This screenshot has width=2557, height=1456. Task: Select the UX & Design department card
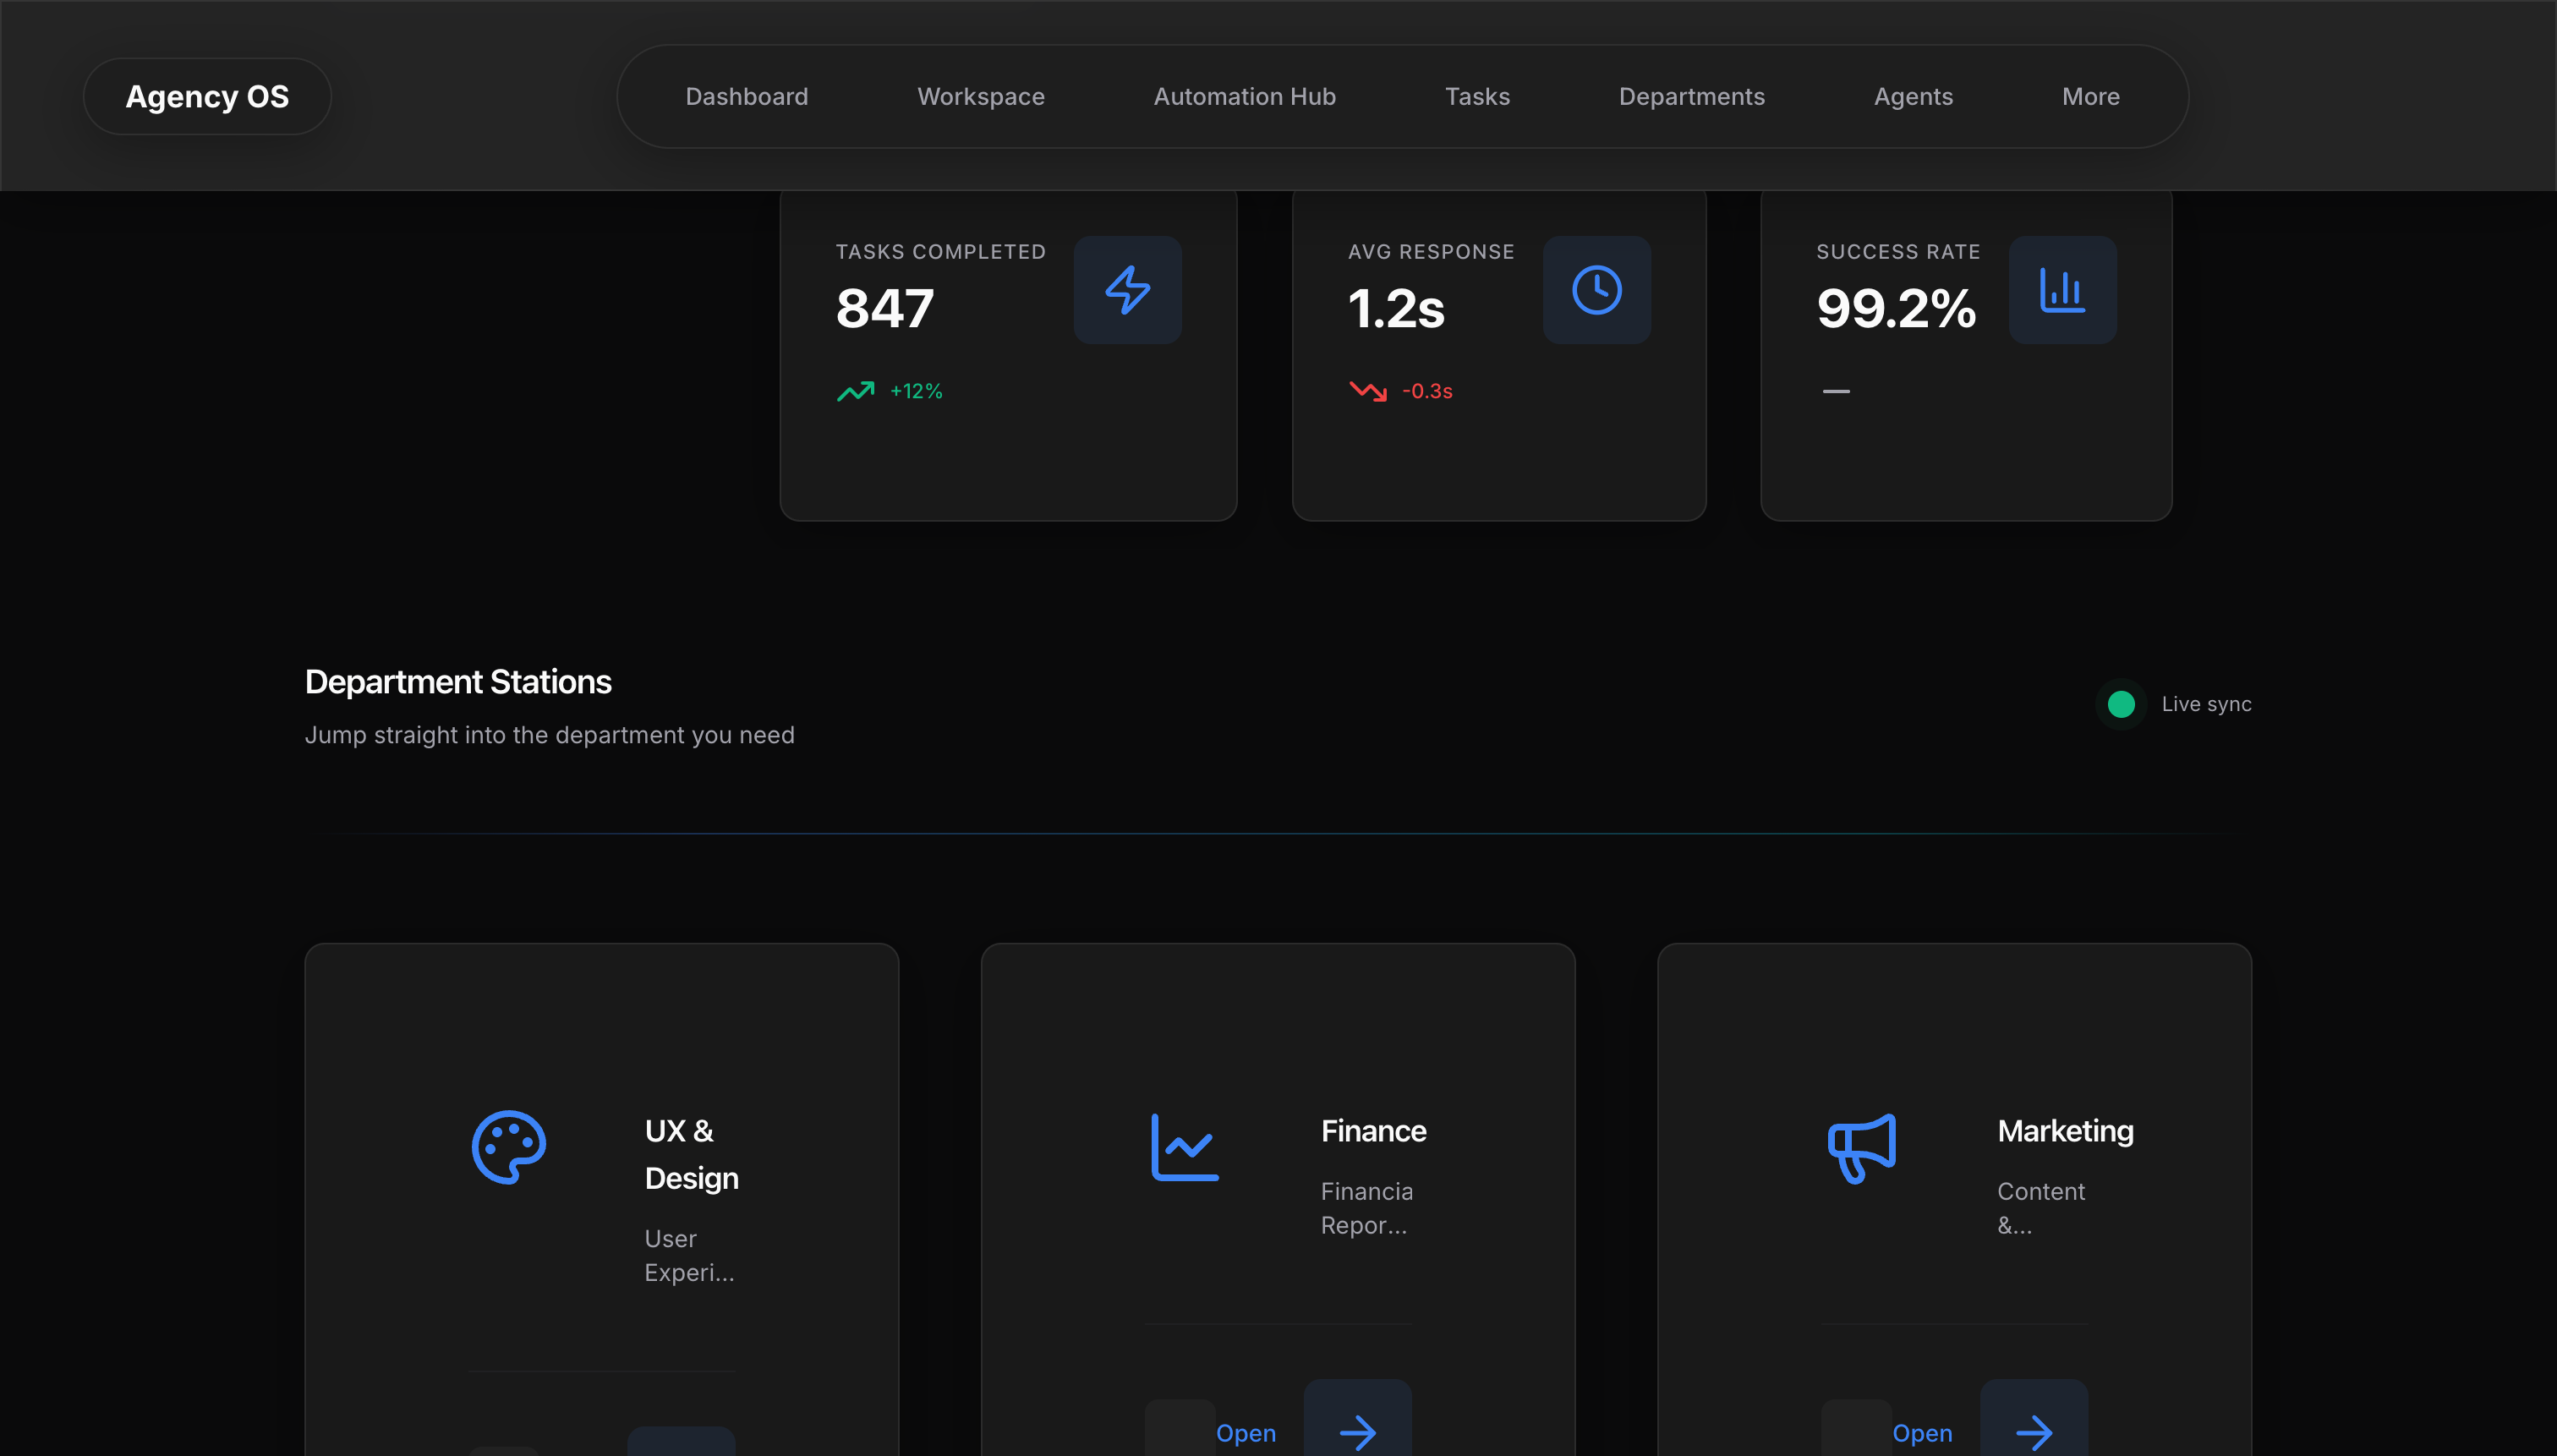click(601, 1200)
